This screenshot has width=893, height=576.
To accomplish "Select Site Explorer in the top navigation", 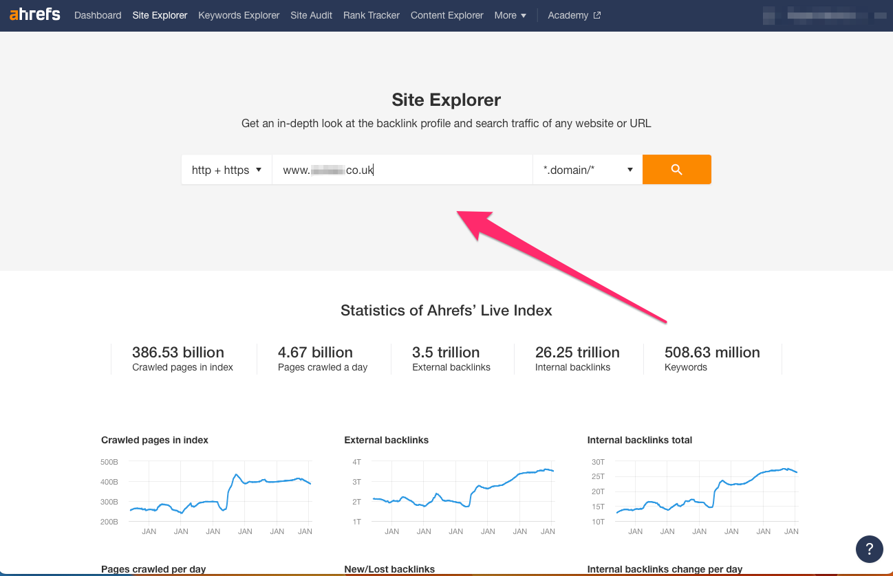I will [x=160, y=15].
